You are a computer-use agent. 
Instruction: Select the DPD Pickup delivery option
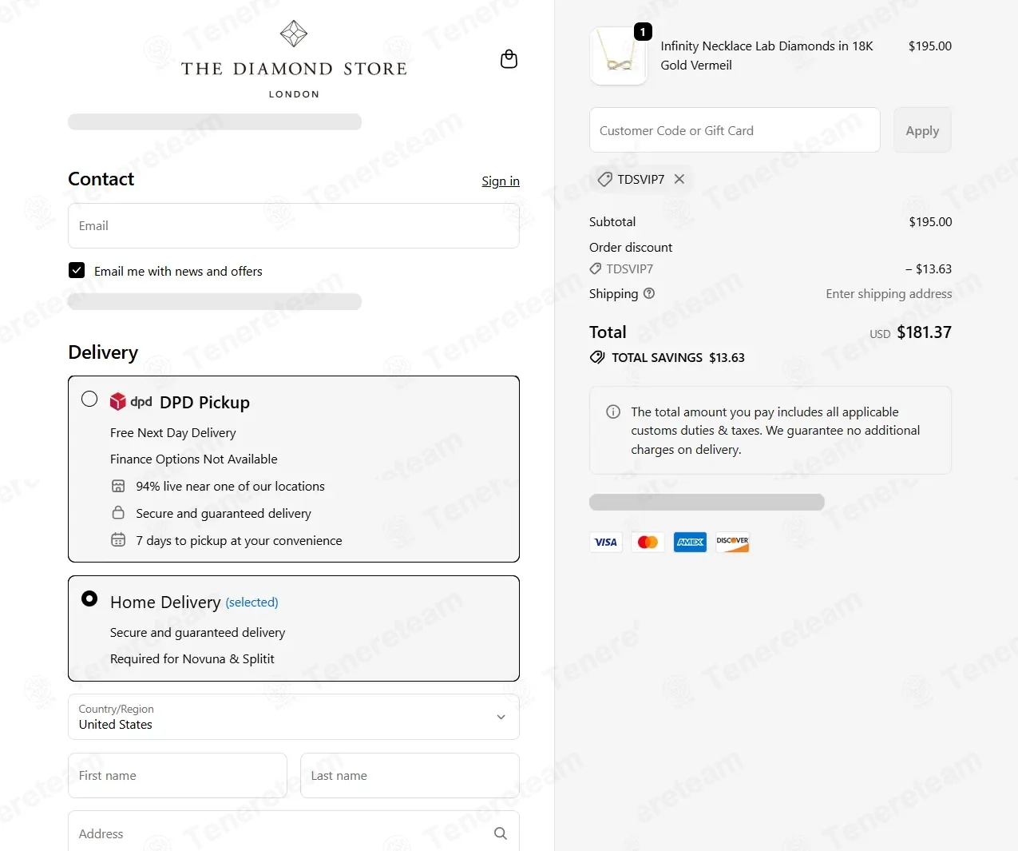89,399
